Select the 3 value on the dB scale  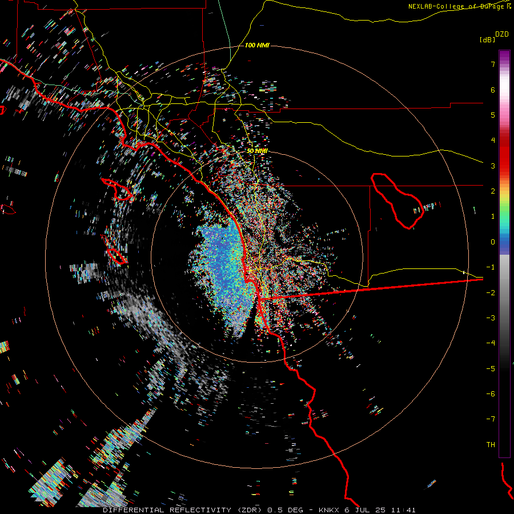(493, 166)
